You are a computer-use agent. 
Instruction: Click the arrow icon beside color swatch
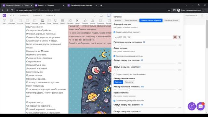click(x=179, y=37)
